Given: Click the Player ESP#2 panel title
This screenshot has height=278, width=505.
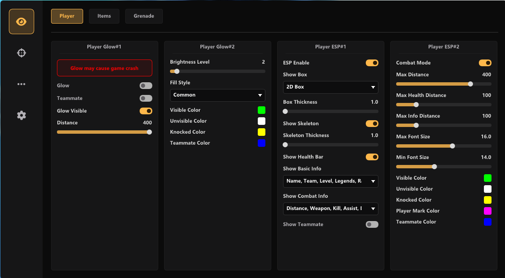Looking at the screenshot, I should (443, 47).
